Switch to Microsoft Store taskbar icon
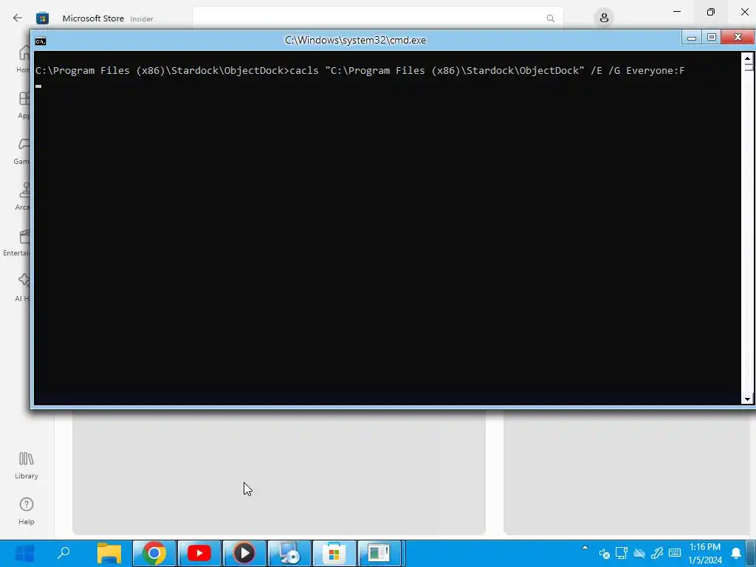 click(334, 553)
